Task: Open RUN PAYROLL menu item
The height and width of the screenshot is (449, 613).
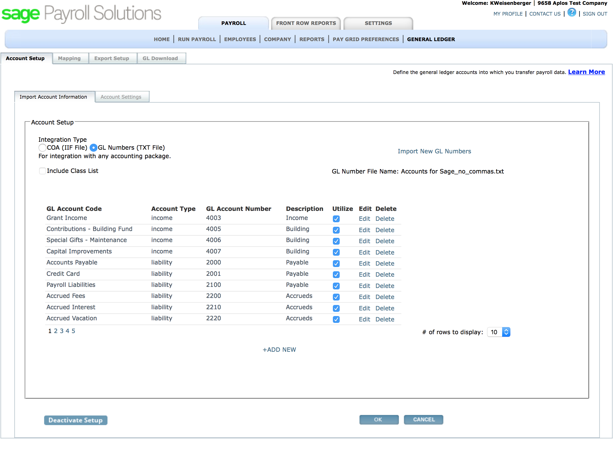Action: pos(197,39)
